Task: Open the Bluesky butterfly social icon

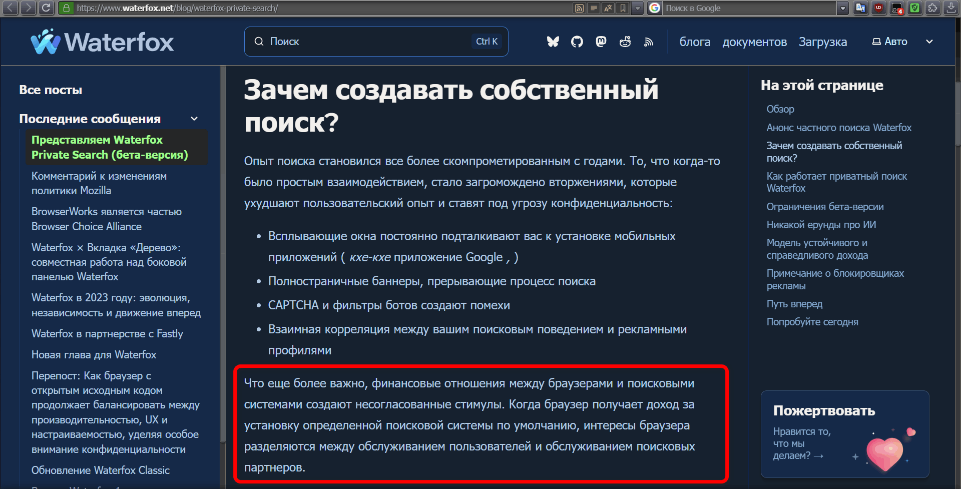Action: click(553, 42)
